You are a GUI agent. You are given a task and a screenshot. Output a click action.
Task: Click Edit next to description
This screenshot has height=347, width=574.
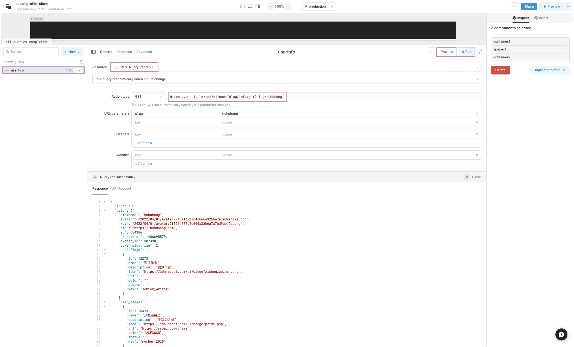coord(69,9)
